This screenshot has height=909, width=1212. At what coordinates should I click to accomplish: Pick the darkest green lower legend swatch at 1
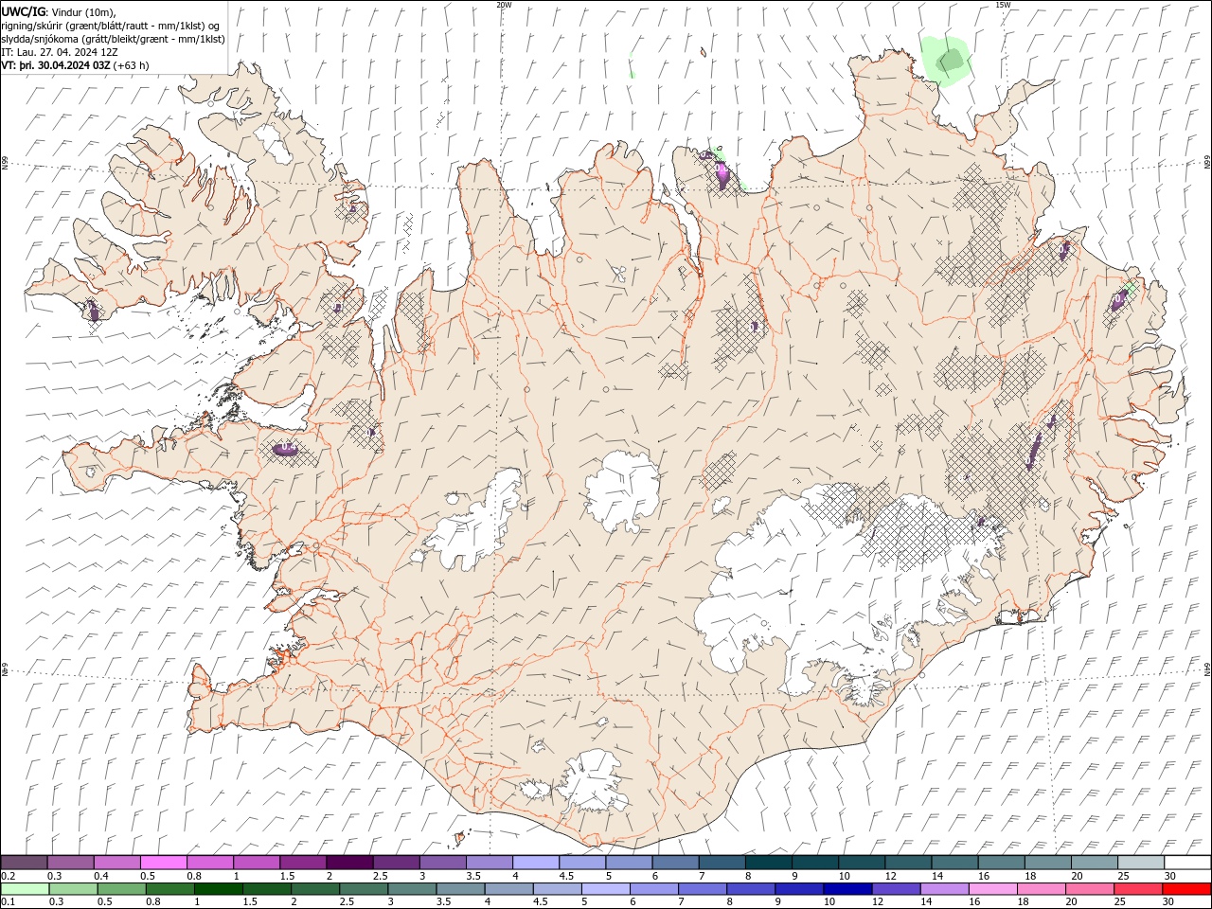tap(218, 889)
